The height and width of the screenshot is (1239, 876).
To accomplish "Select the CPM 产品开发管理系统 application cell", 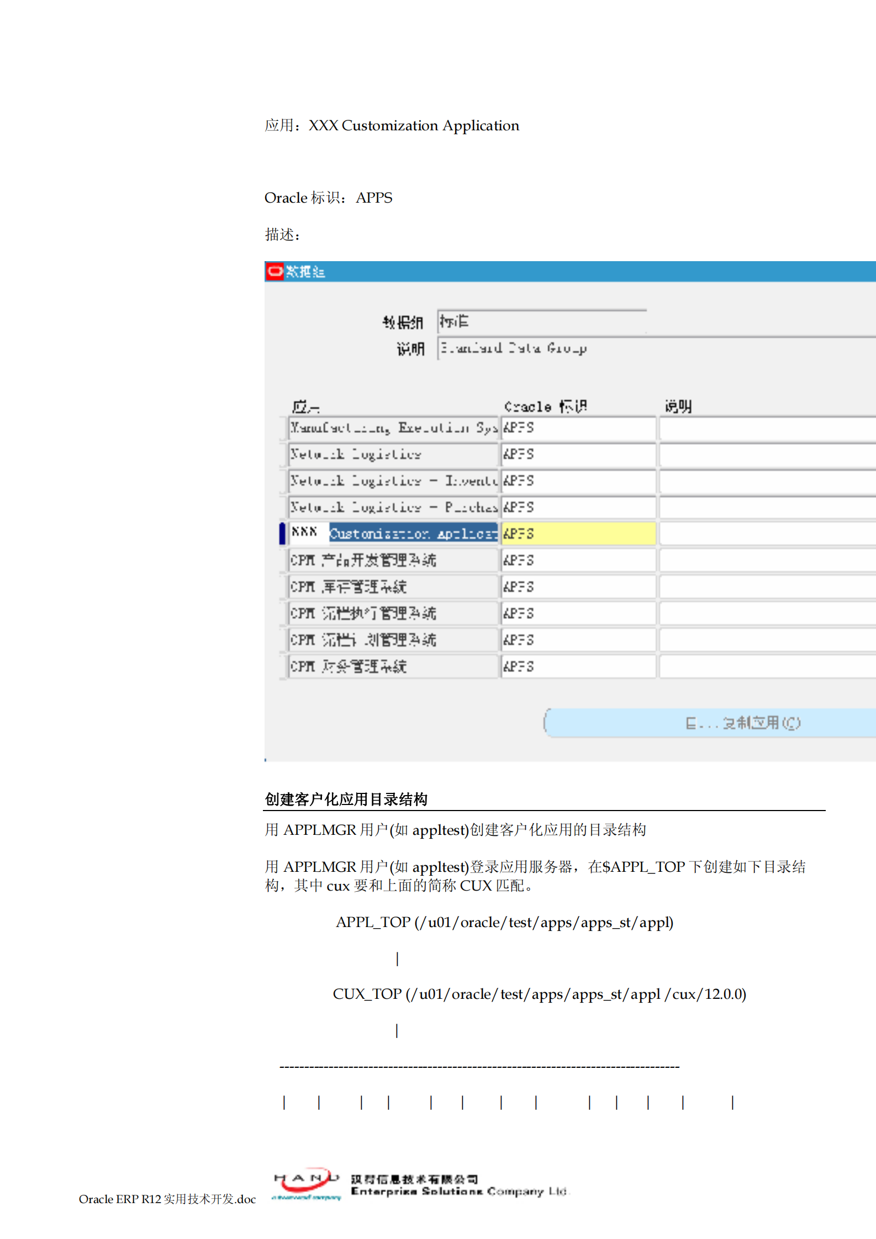I will (393, 560).
